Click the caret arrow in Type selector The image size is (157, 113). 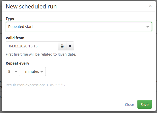coord(147,27)
